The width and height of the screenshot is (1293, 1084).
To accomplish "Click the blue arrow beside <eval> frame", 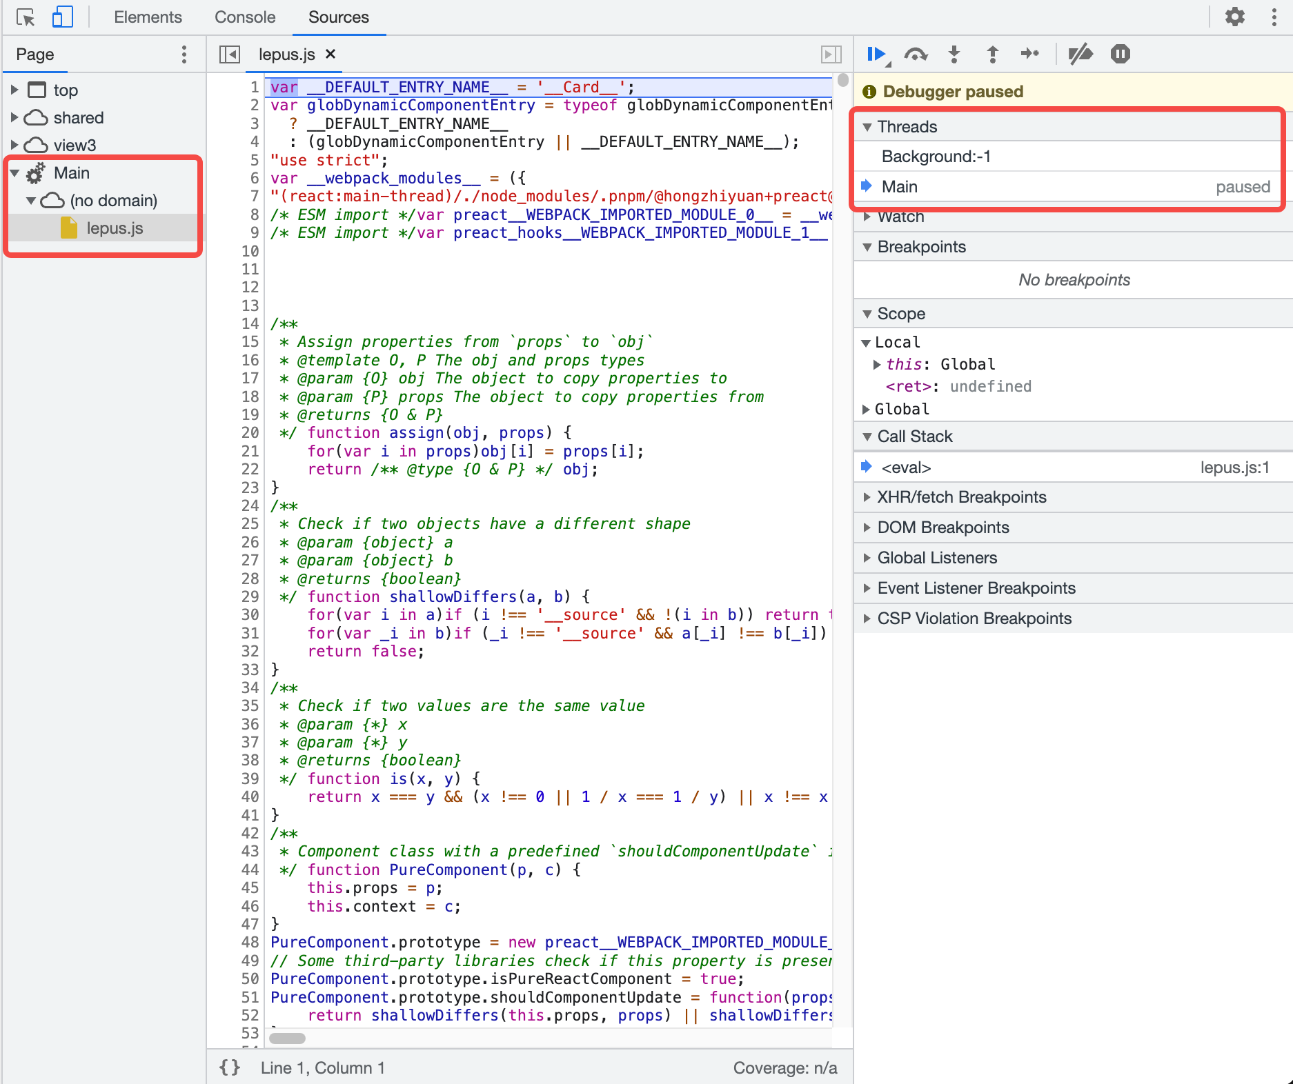I will click(867, 467).
